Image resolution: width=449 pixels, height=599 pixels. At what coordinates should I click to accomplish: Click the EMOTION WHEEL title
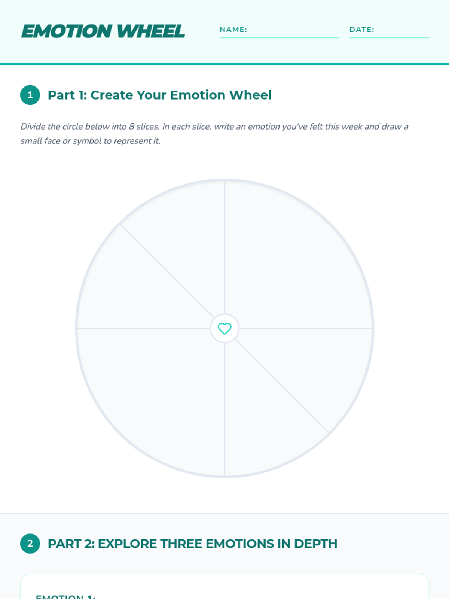pos(103,31)
